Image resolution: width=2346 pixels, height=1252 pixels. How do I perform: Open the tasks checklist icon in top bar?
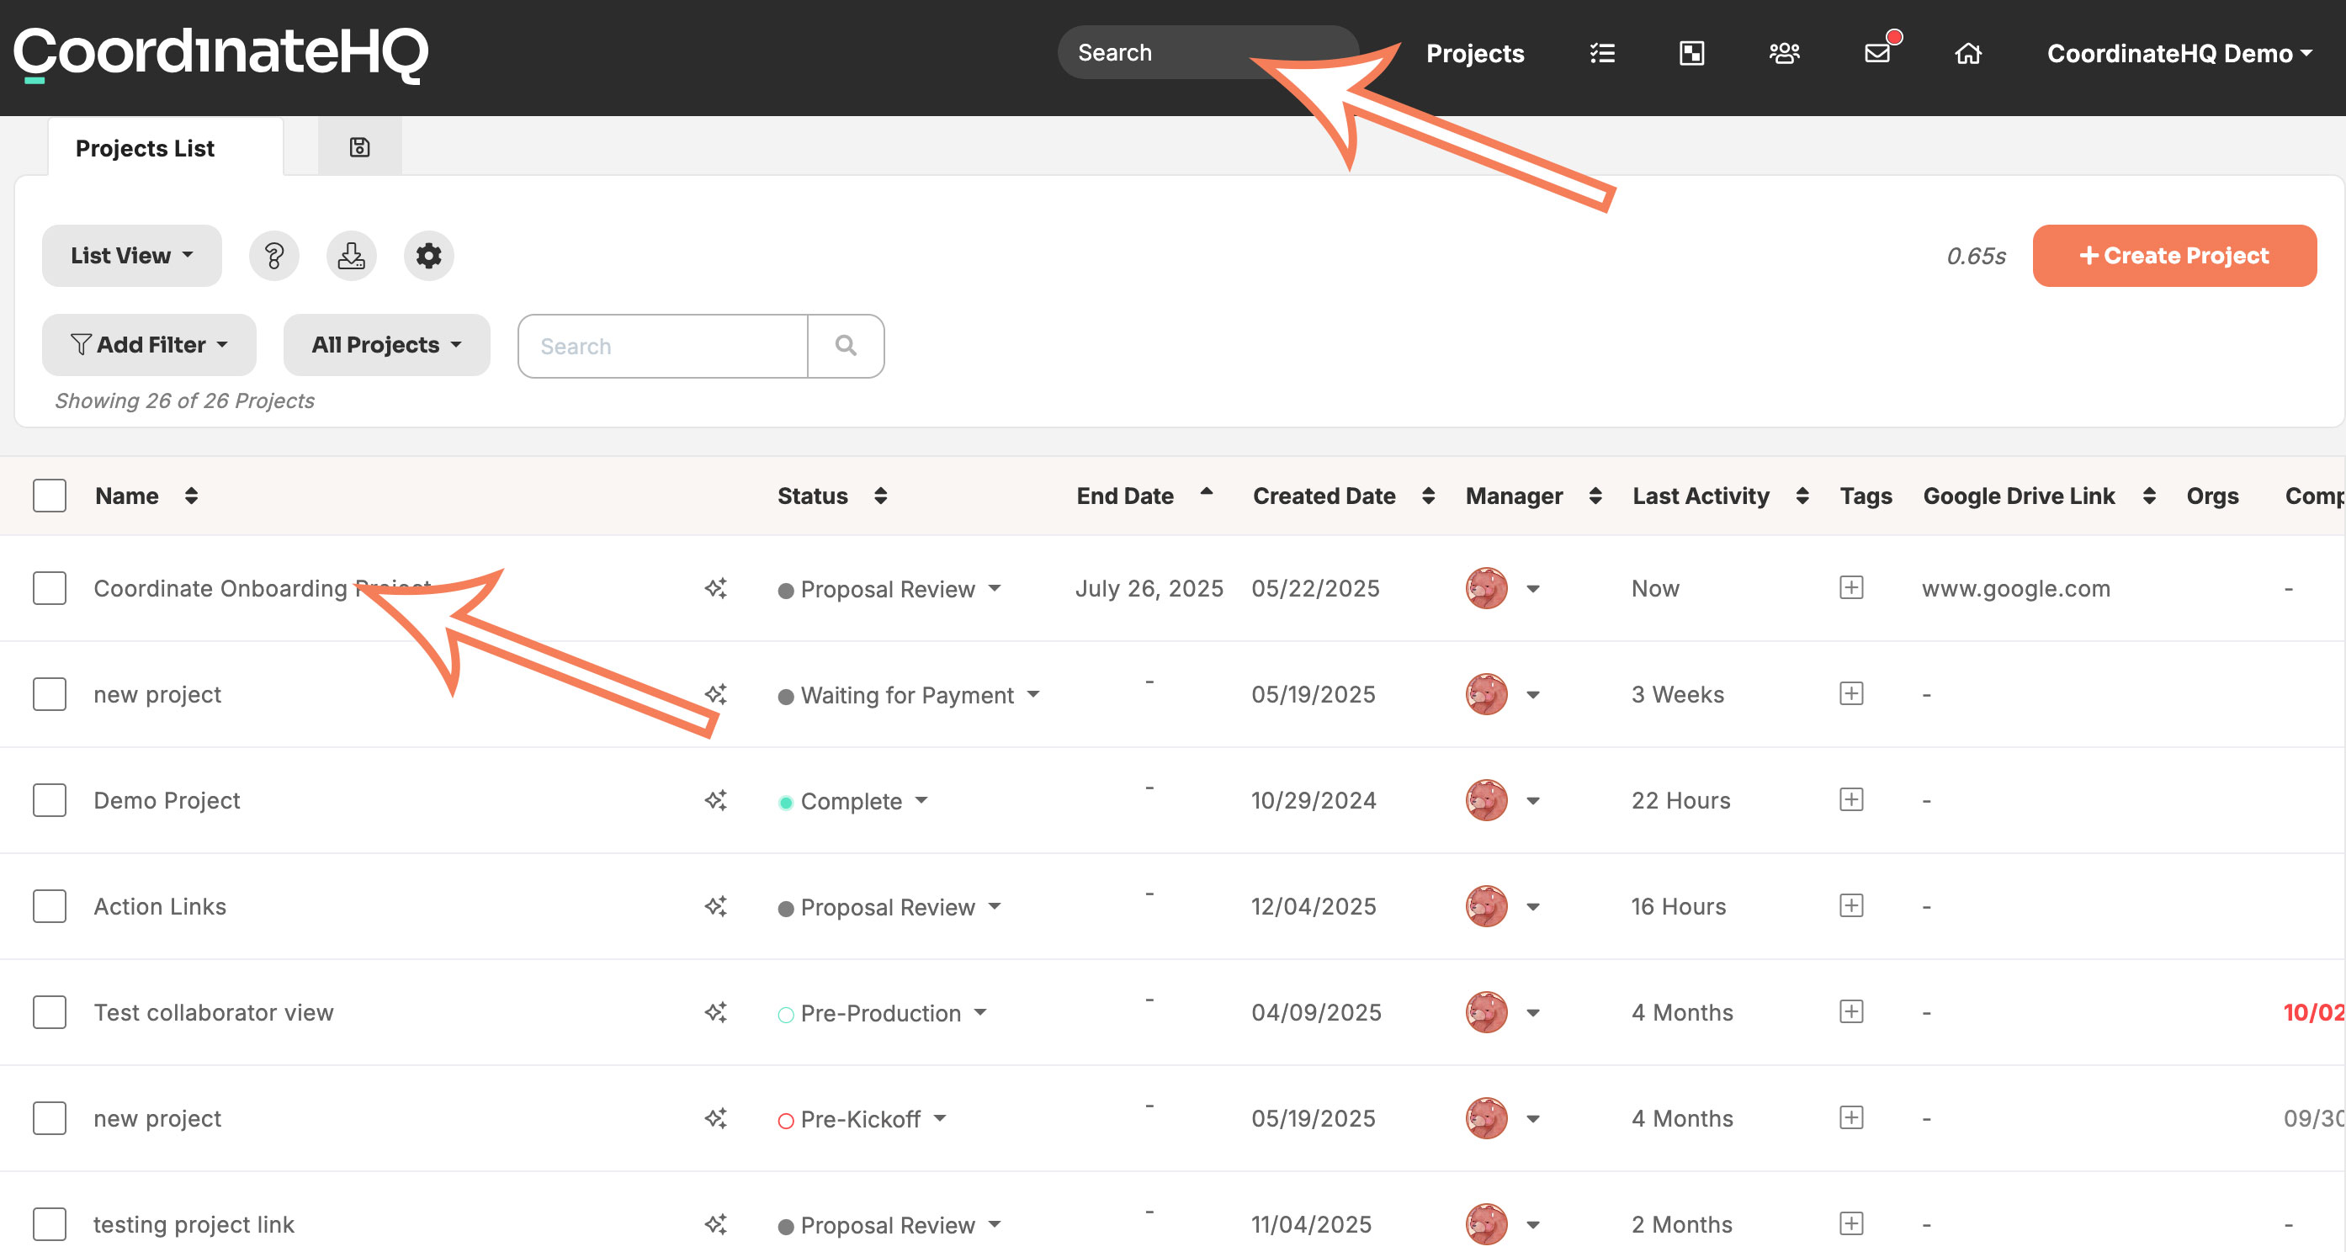[1602, 54]
